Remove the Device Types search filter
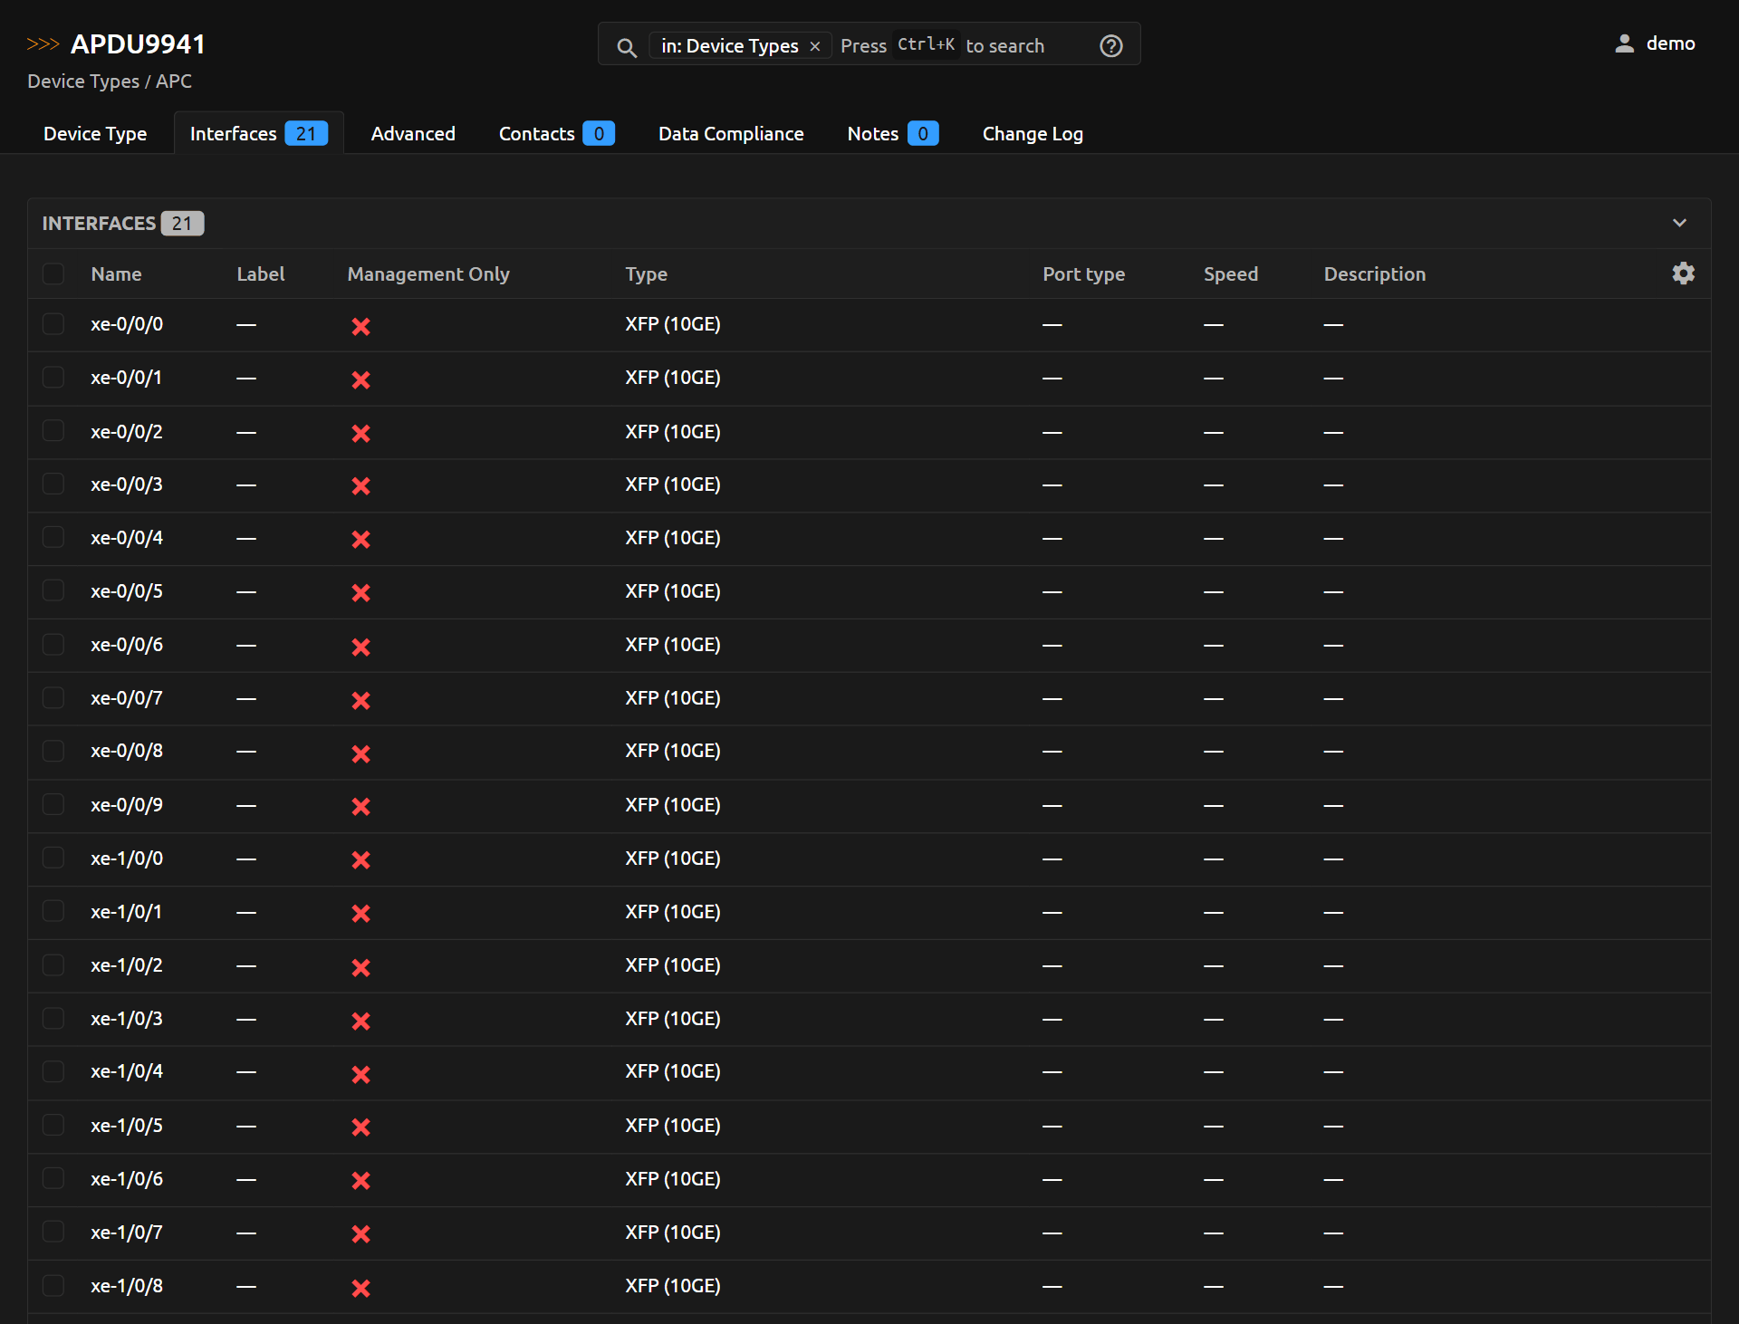 815,46
